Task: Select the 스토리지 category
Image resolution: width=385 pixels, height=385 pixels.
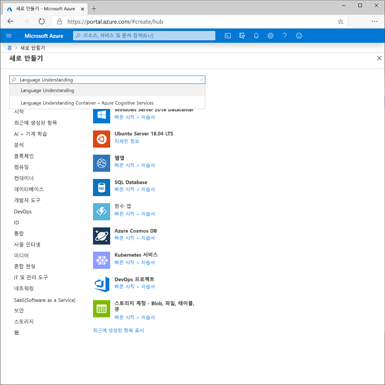Action: pyautogui.click(x=24, y=321)
